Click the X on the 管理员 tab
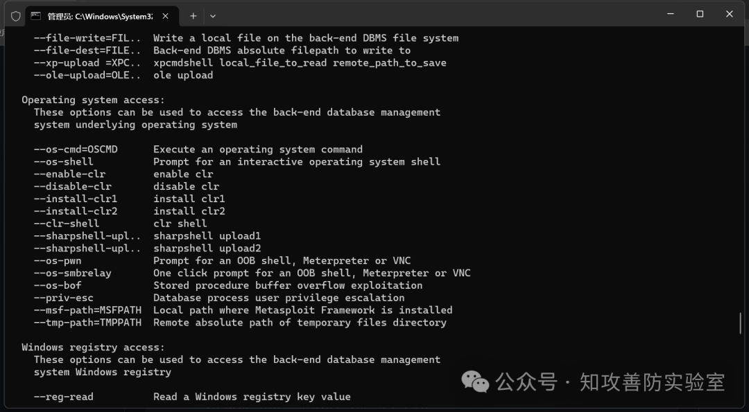 [x=165, y=15]
